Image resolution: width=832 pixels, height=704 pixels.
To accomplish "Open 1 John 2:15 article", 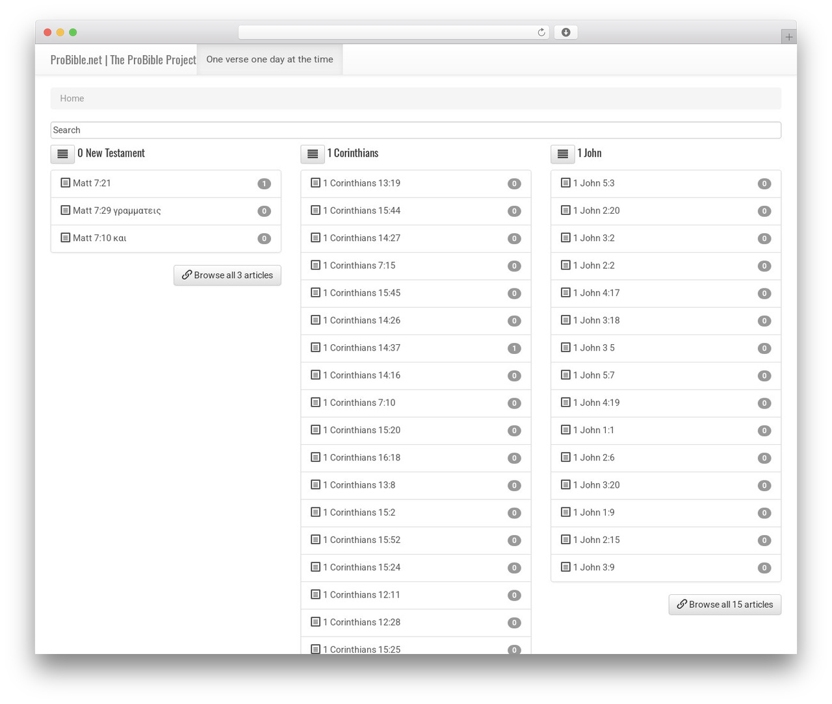I will [x=666, y=540].
